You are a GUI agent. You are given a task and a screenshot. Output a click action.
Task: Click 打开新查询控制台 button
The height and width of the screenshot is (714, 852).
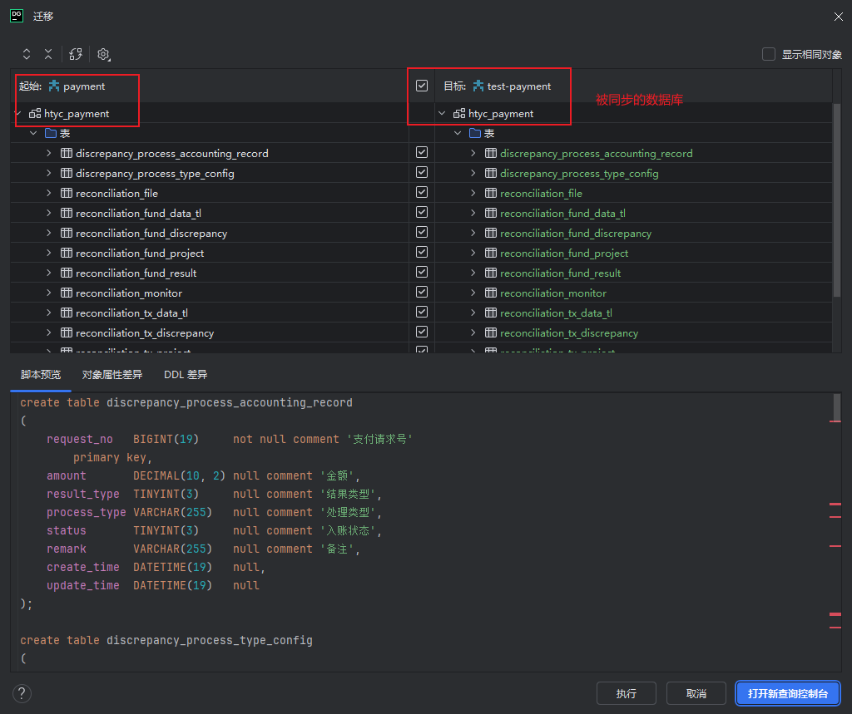(x=788, y=693)
